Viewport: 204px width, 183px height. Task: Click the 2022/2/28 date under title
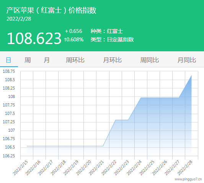click(x=19, y=19)
